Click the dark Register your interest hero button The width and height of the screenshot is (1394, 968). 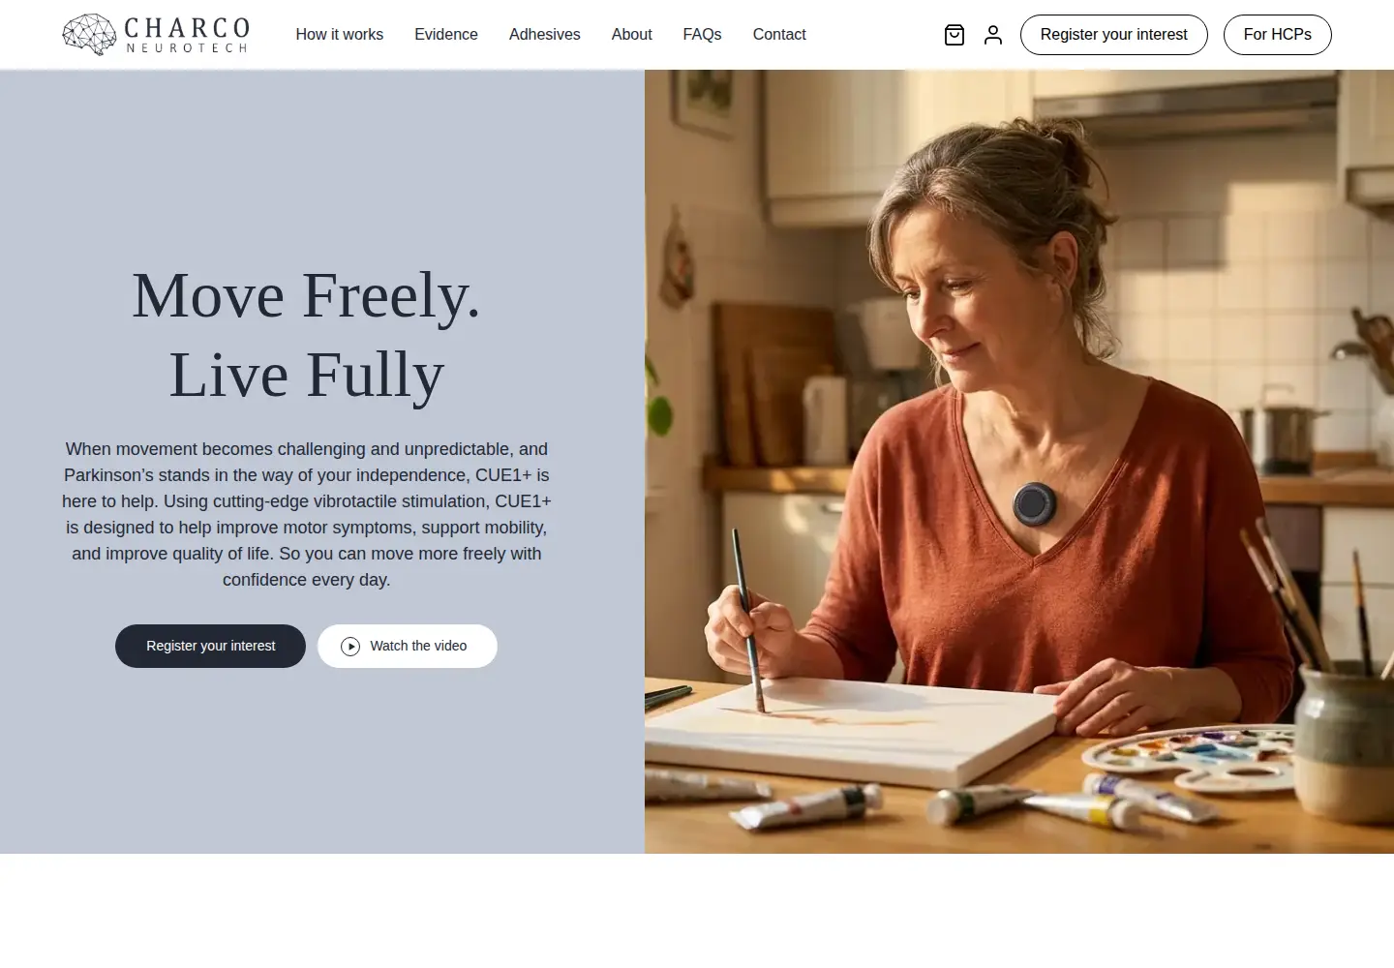(210, 646)
